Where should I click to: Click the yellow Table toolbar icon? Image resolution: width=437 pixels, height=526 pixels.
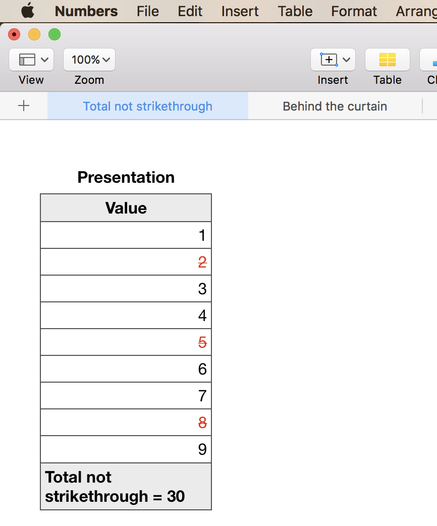pos(388,60)
